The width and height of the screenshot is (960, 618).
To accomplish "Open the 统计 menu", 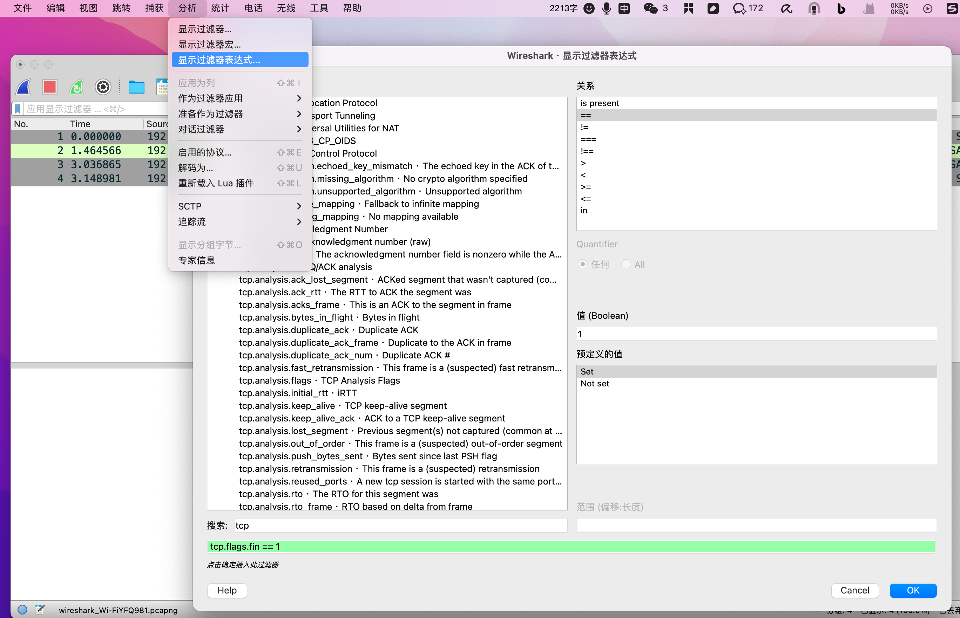I will pos(220,8).
